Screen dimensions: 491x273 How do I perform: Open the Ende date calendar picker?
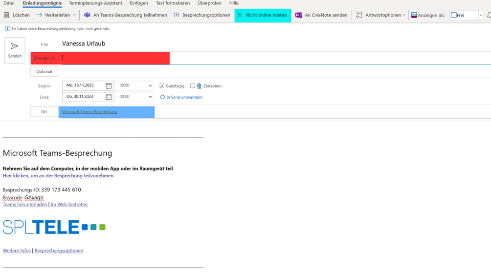click(109, 97)
